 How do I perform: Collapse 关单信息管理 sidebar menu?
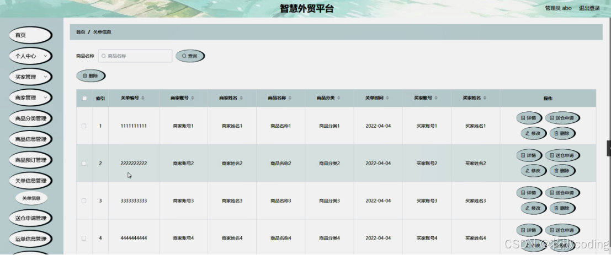pyautogui.click(x=30, y=181)
